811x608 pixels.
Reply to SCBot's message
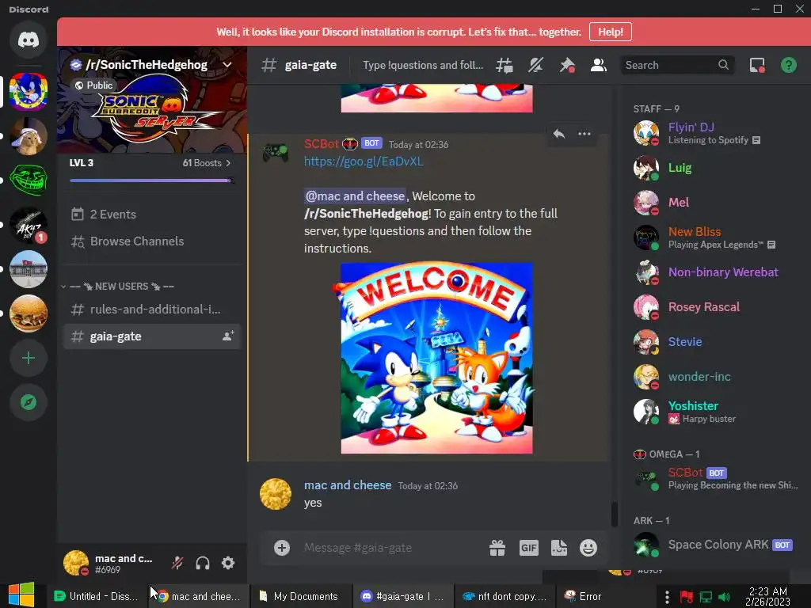coord(559,134)
